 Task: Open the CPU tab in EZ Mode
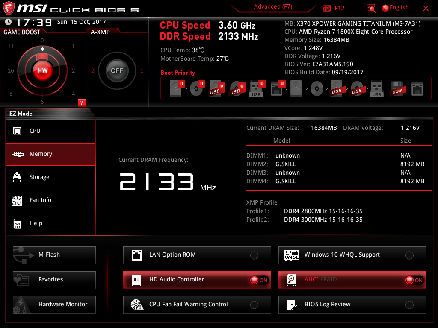pyautogui.click(x=50, y=131)
